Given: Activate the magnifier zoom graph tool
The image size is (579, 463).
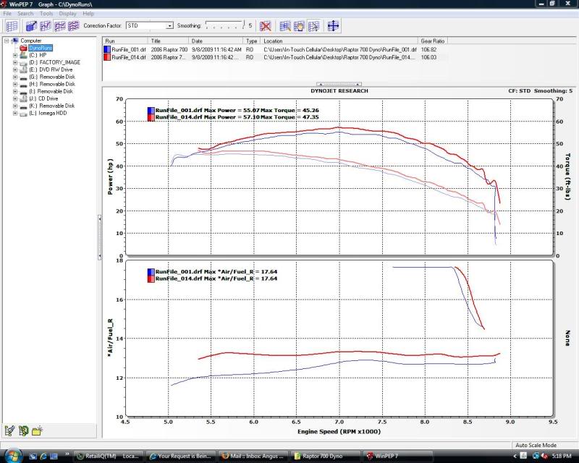Looking at the screenshot, I should click(285, 26).
